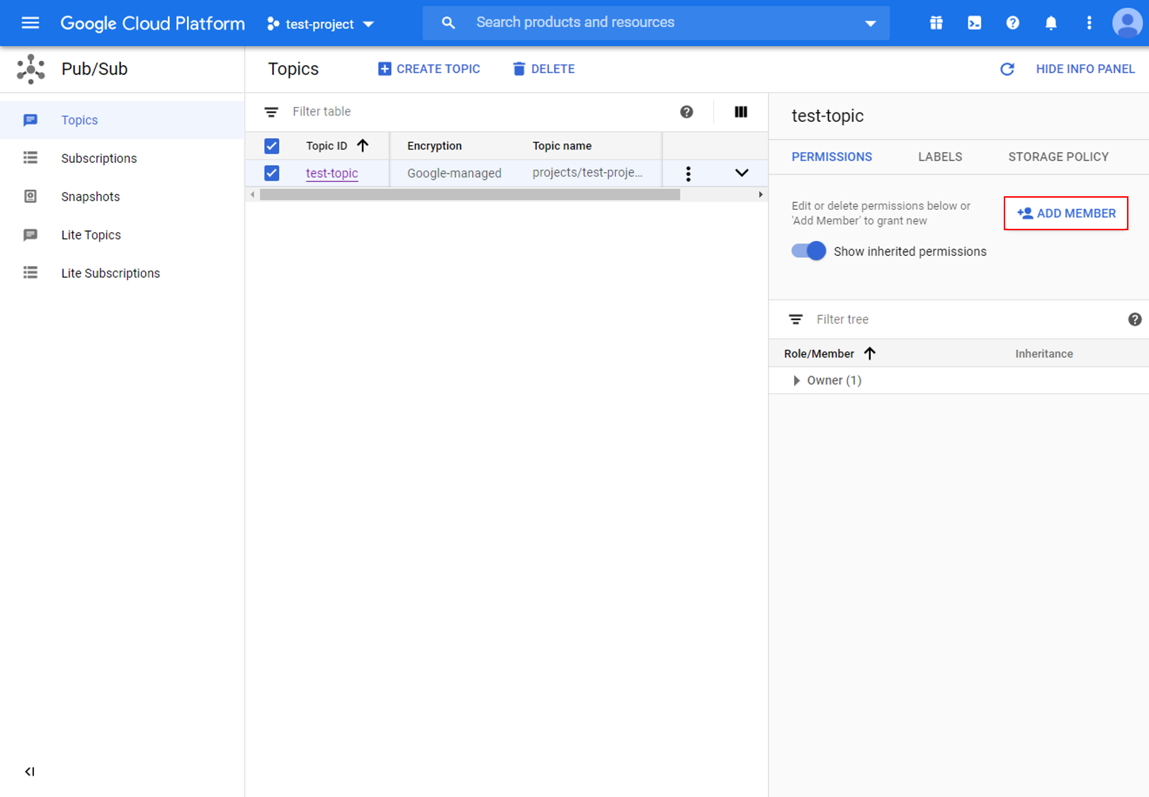Open the notifications bell
Screen dimensions: 1149x797
pos(1051,23)
